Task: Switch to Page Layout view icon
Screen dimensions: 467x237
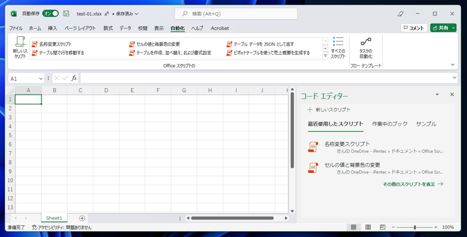Action: point(368,227)
